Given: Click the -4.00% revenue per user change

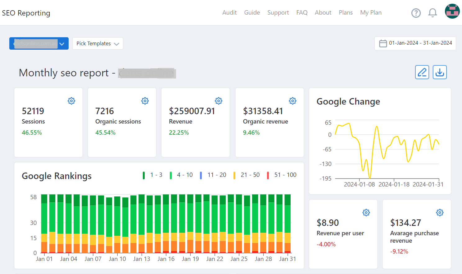Looking at the screenshot, I should (x=326, y=244).
